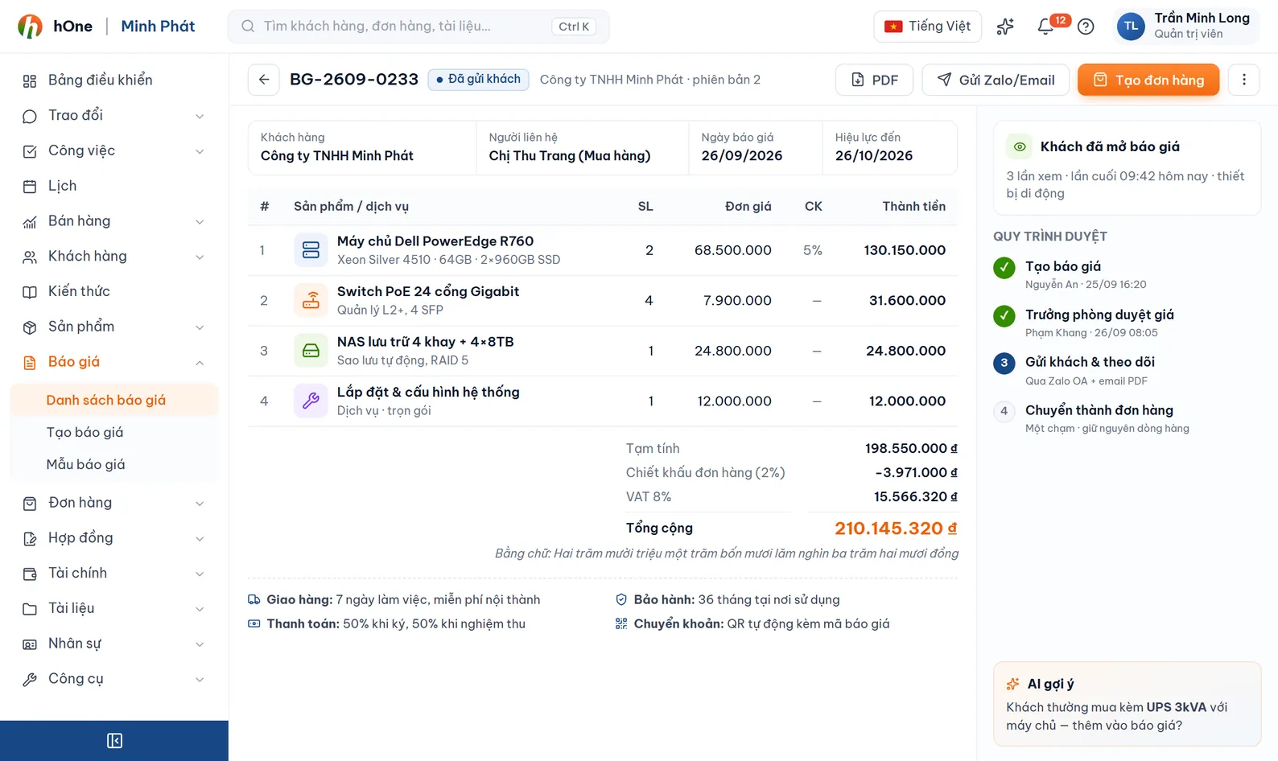Collapse the sidebar using the bottom panel icon

114,741
